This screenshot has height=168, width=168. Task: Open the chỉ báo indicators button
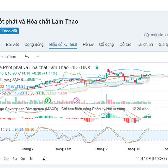pyautogui.click(x=8, y=57)
